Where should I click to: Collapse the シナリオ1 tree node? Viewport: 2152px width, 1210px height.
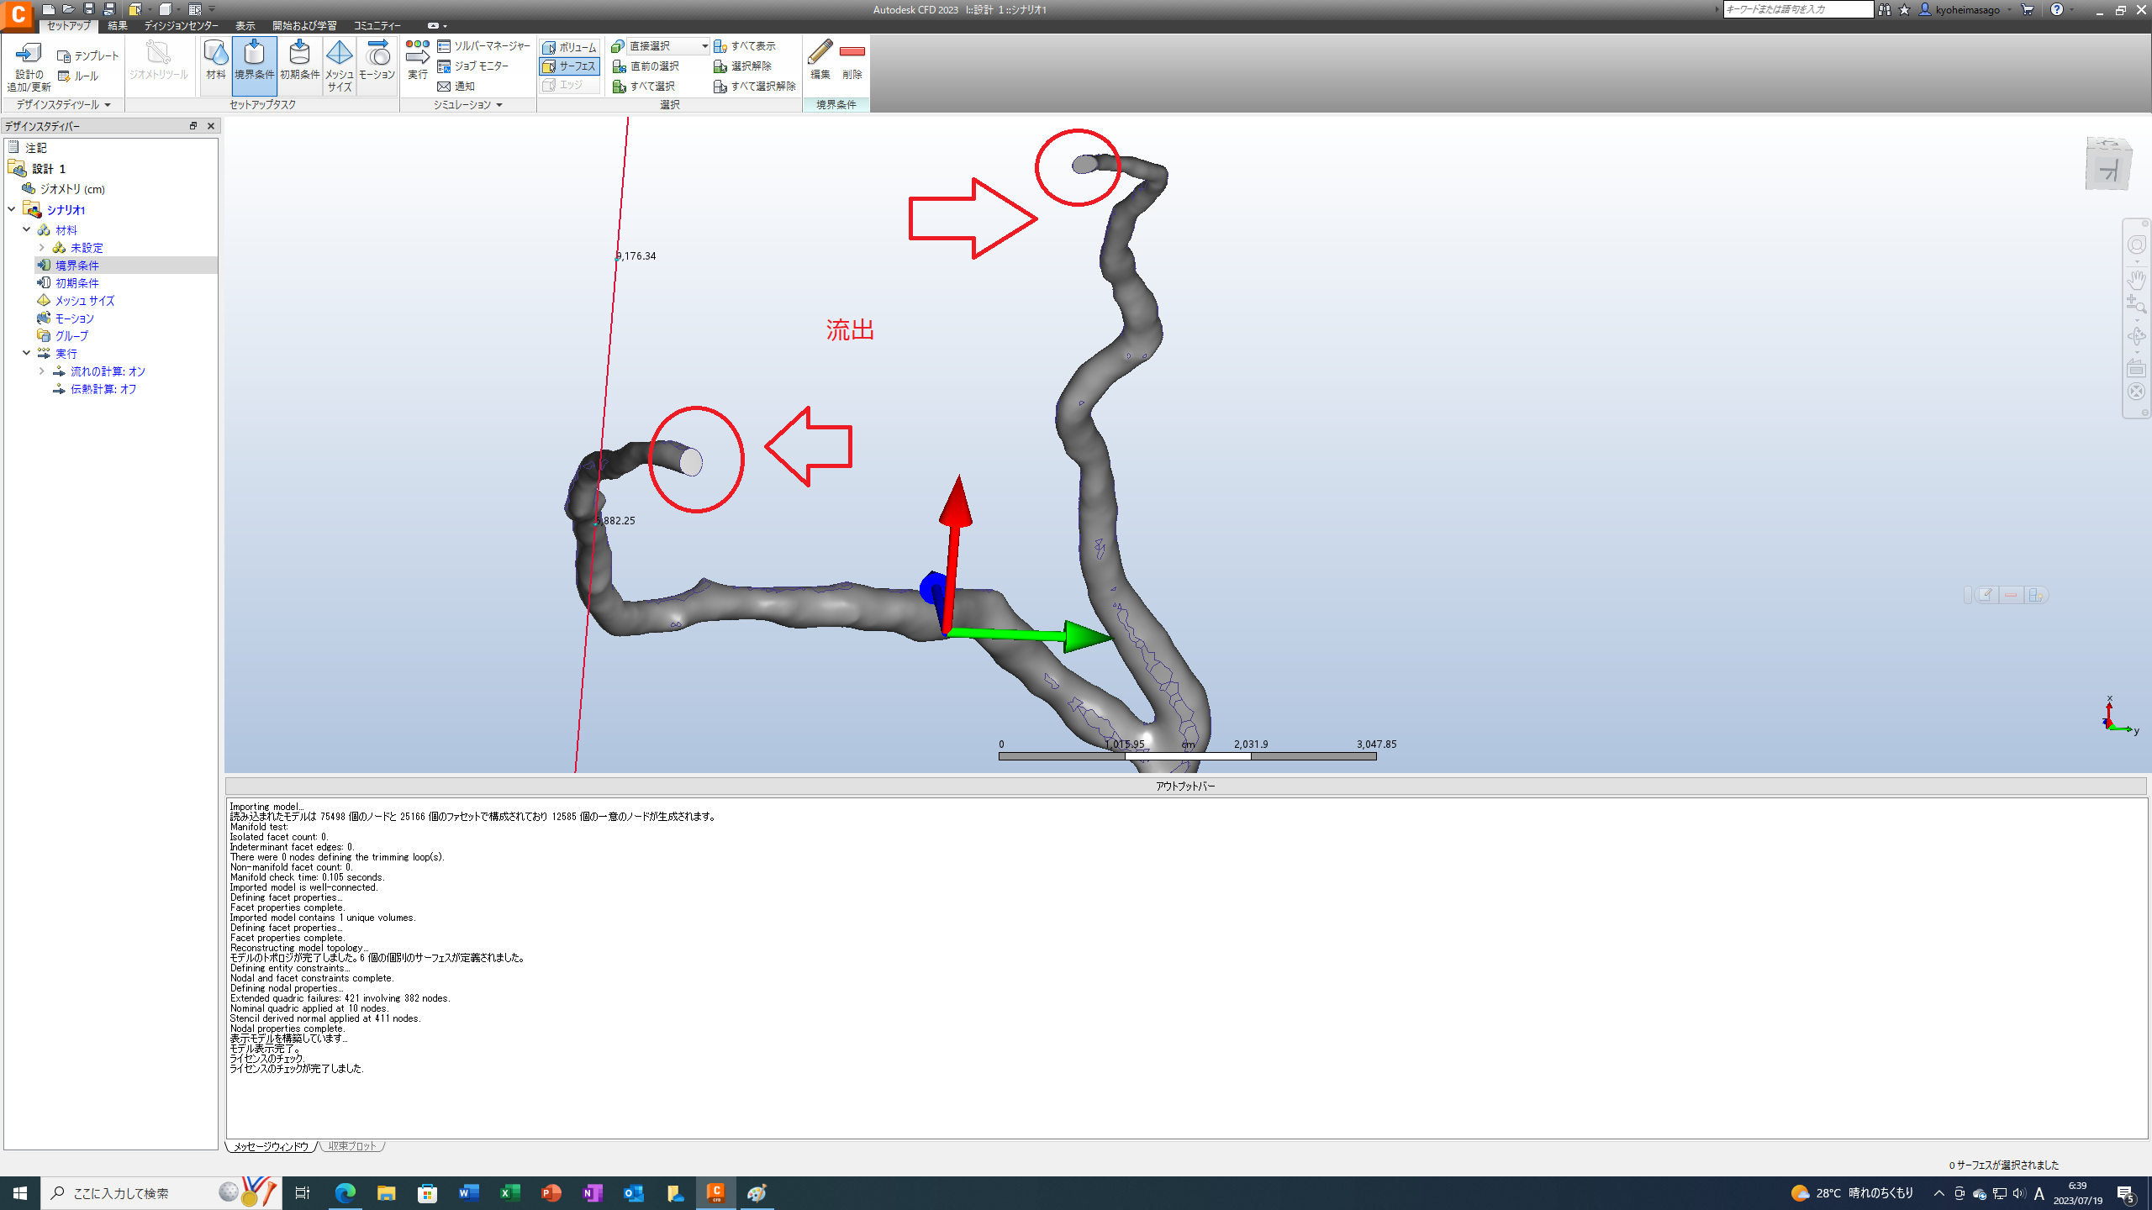pyautogui.click(x=12, y=209)
